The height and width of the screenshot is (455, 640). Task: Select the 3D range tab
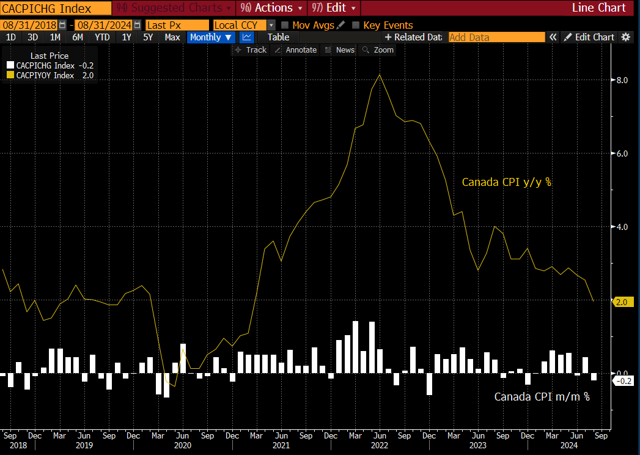[x=32, y=37]
